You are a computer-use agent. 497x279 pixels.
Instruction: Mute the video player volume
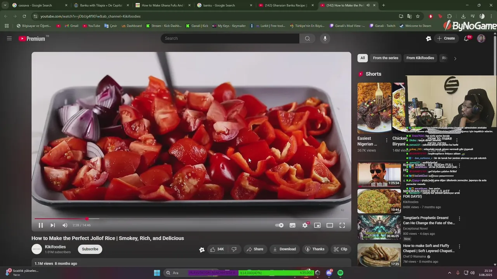65,225
